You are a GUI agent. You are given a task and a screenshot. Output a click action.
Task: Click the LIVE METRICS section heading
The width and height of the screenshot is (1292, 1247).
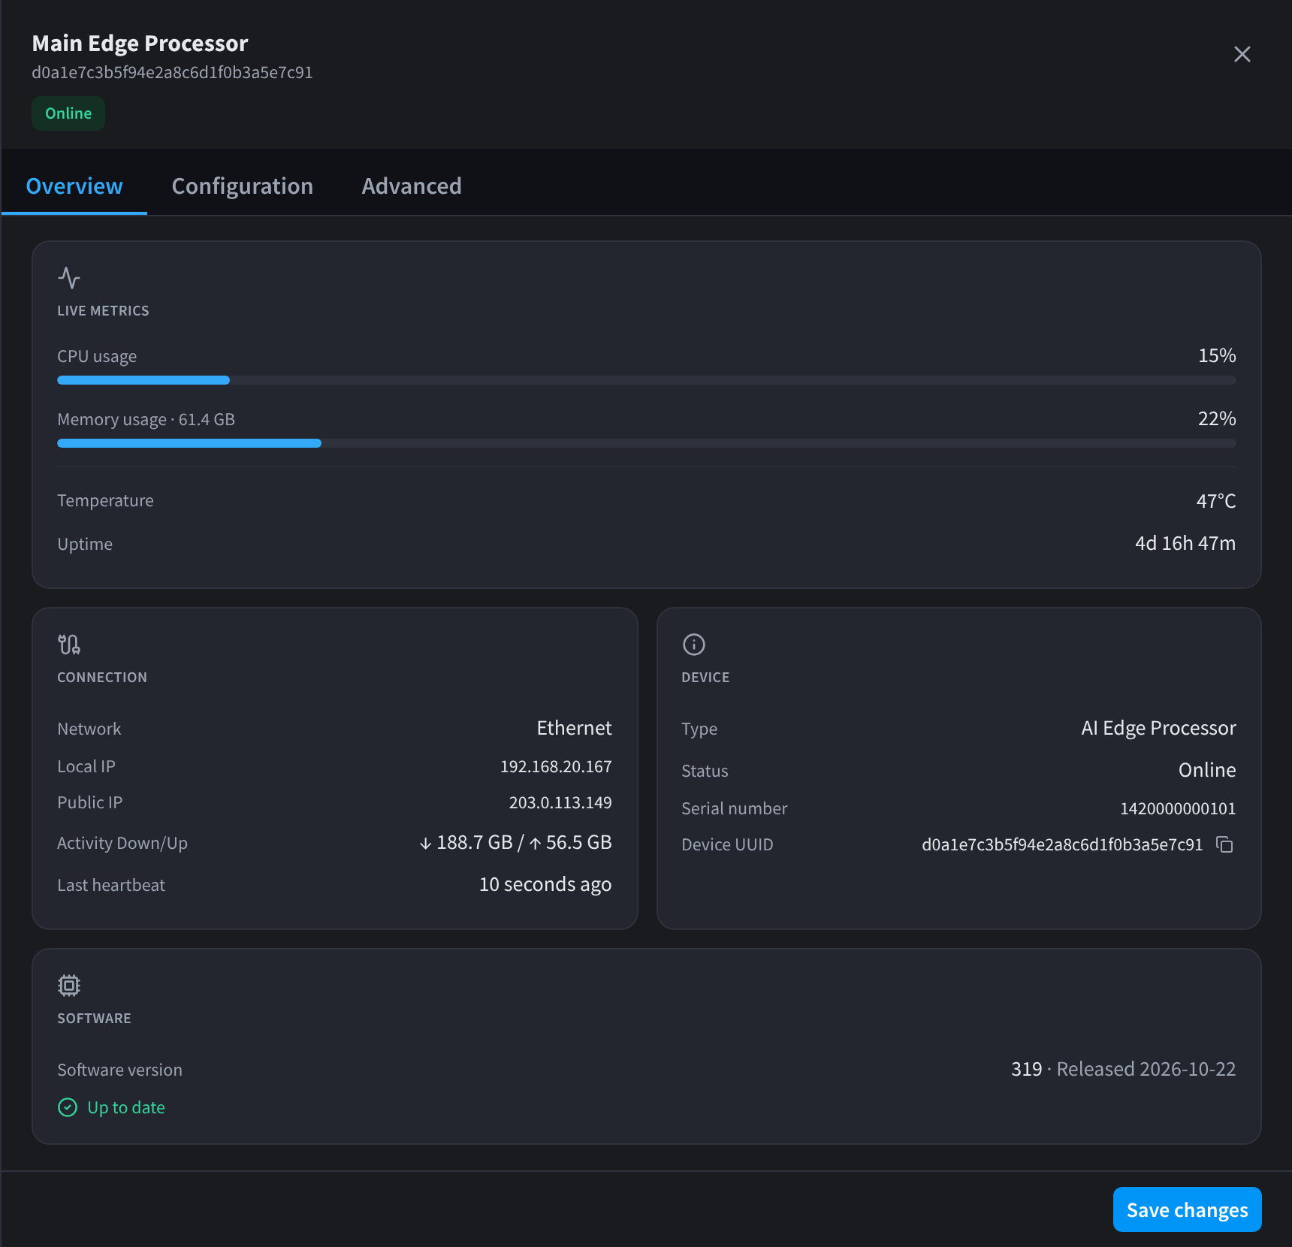(104, 311)
